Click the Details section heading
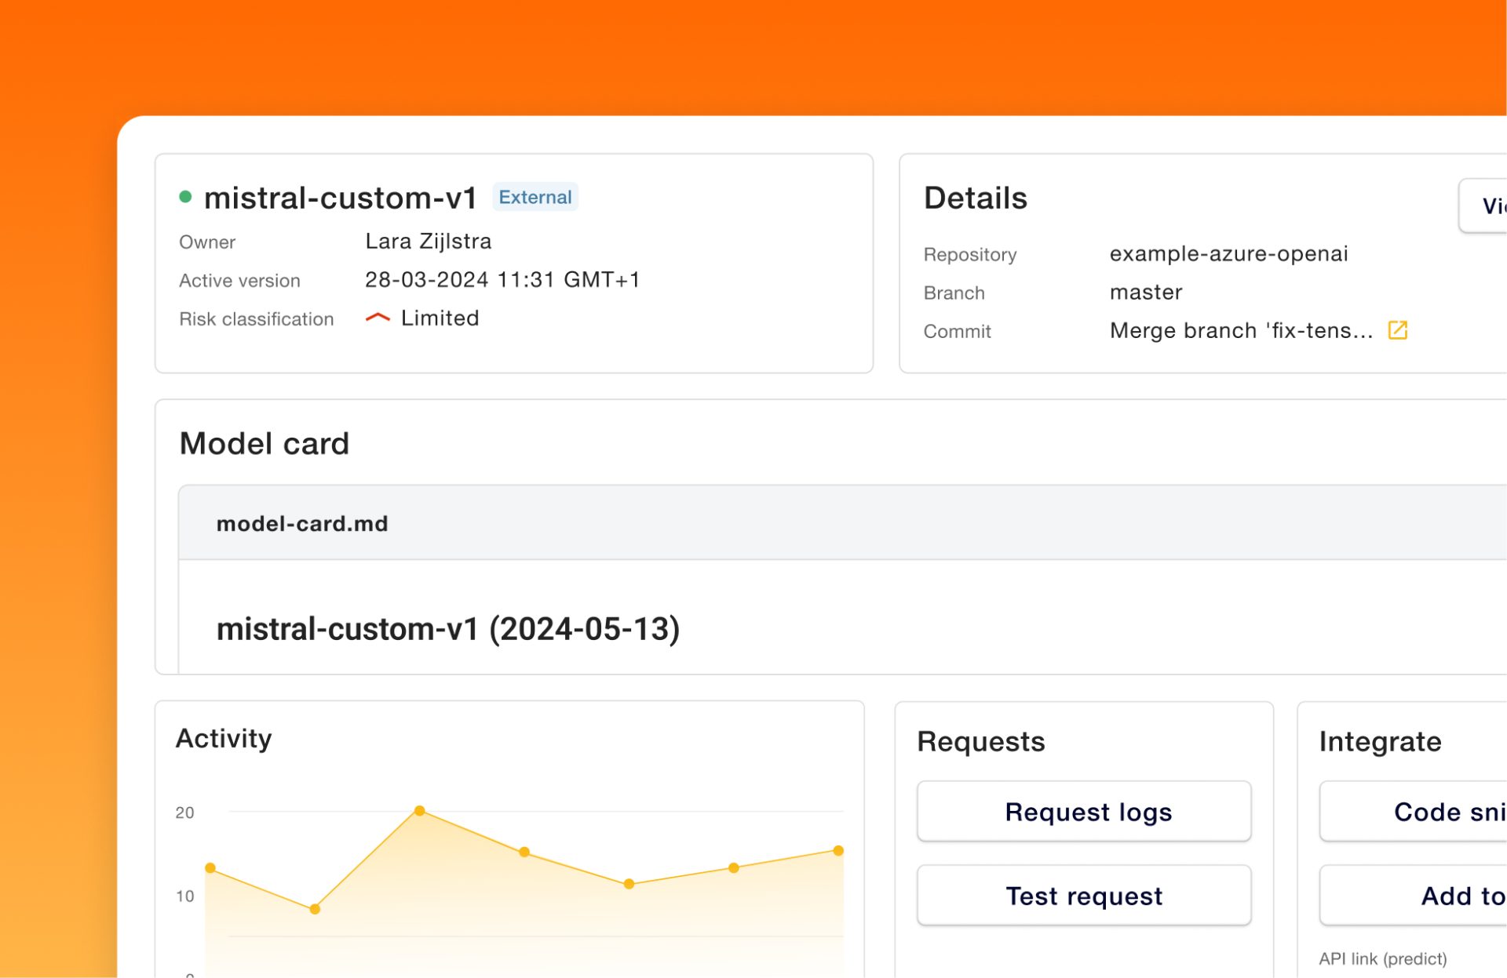This screenshot has height=978, width=1507. tap(976, 198)
